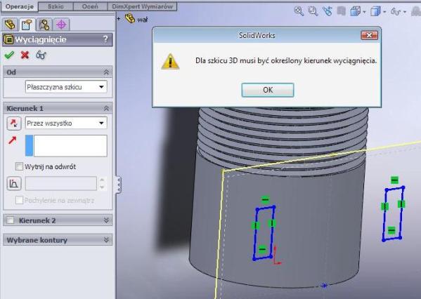Click reverse direction button in Kierunek 1

click(x=13, y=124)
